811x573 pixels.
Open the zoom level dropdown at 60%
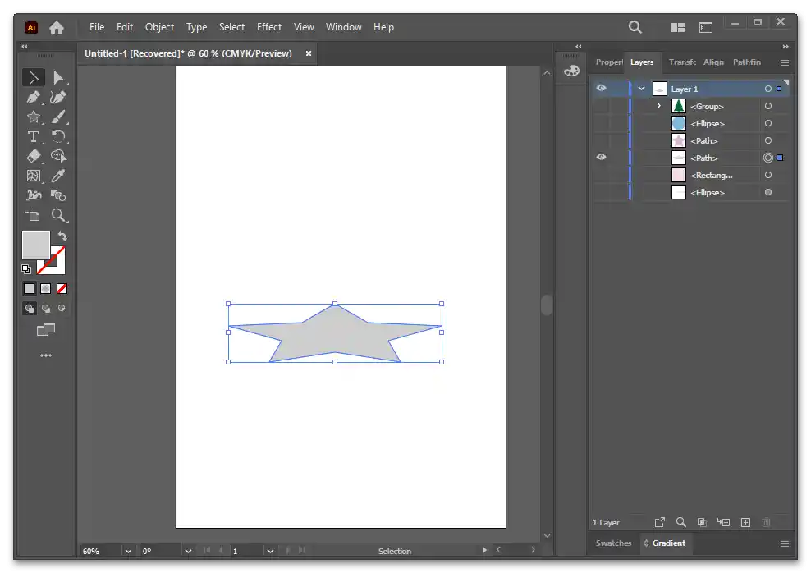(x=128, y=551)
